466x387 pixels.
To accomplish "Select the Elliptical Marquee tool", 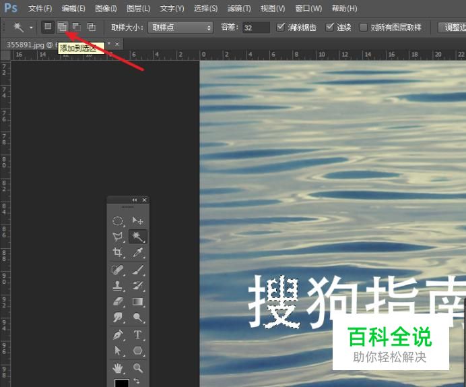I will coord(118,220).
